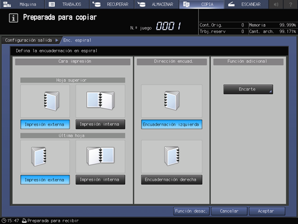The image size is (298, 224).
Task: Select Hoja superior Impresión interna
Action: click(100, 124)
